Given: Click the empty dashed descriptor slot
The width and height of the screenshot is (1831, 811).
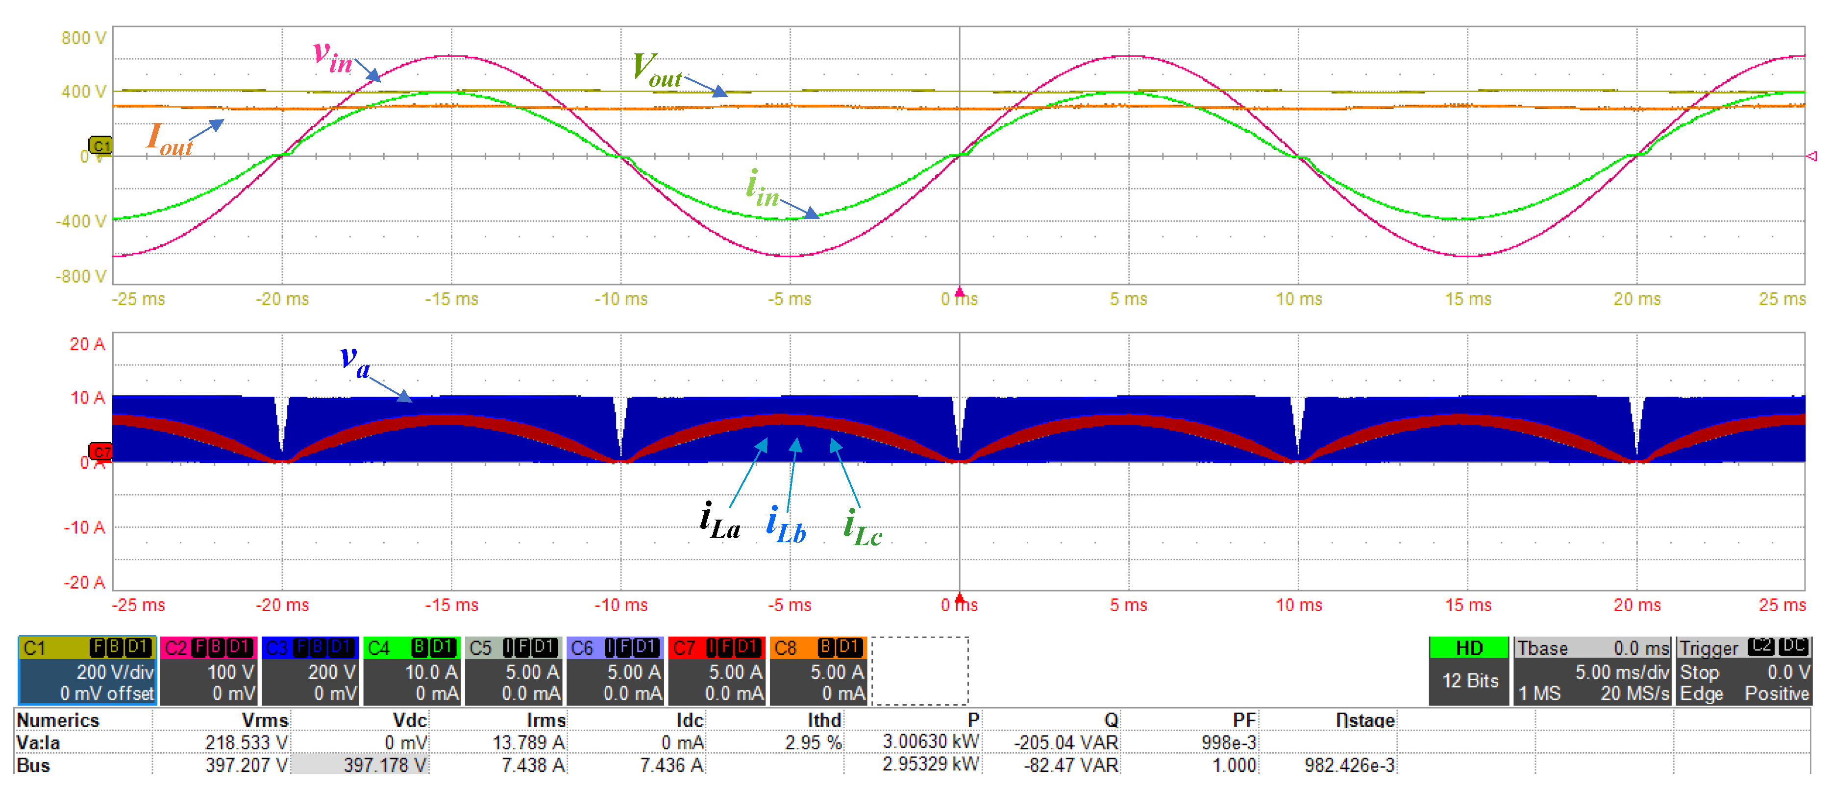Looking at the screenshot, I should (x=920, y=669).
